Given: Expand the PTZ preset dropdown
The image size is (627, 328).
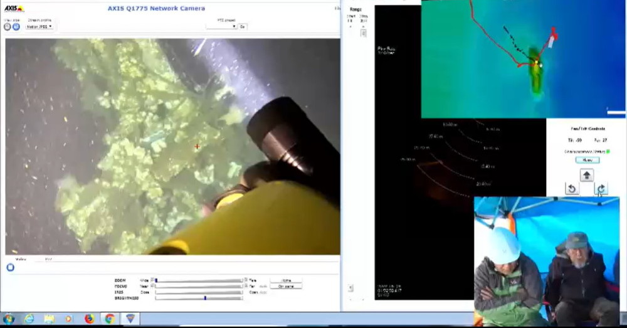Looking at the screenshot, I should click(221, 26).
